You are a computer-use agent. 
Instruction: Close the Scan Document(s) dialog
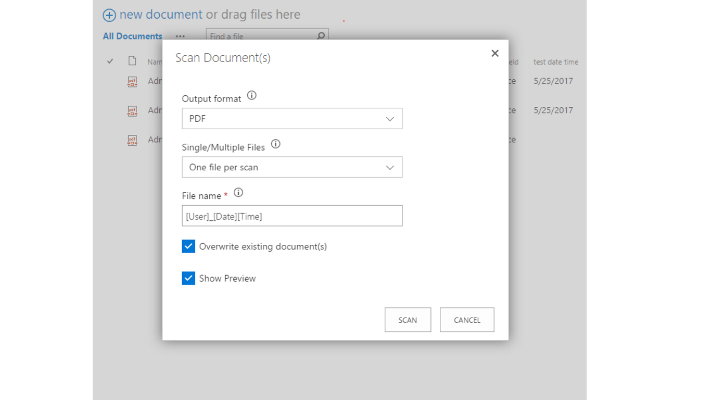tap(495, 53)
